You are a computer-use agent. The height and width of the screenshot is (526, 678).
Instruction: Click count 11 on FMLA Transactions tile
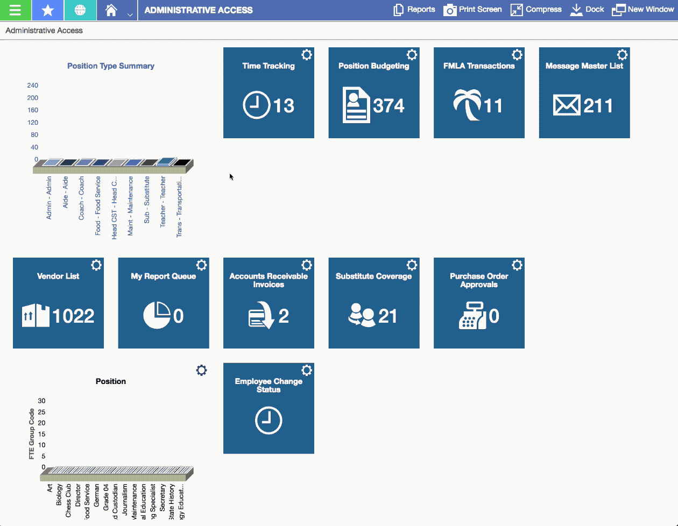(493, 105)
